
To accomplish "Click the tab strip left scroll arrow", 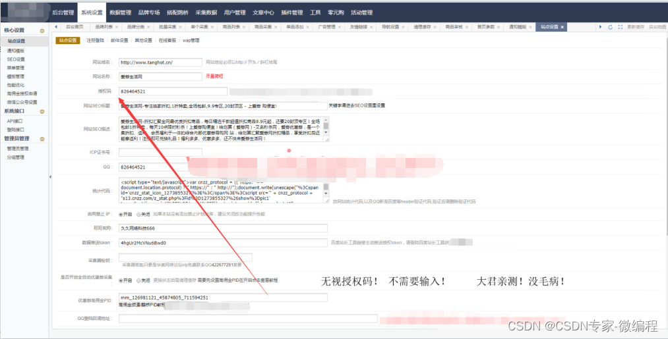I will point(56,27).
